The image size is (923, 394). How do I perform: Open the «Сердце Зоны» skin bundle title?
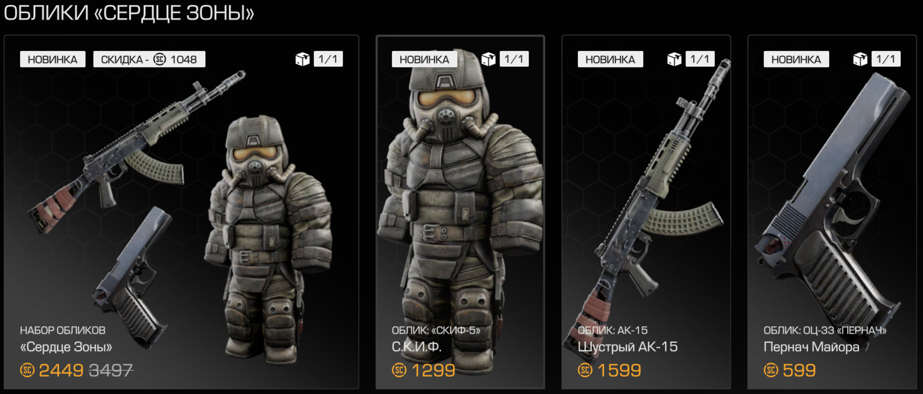tap(66, 347)
